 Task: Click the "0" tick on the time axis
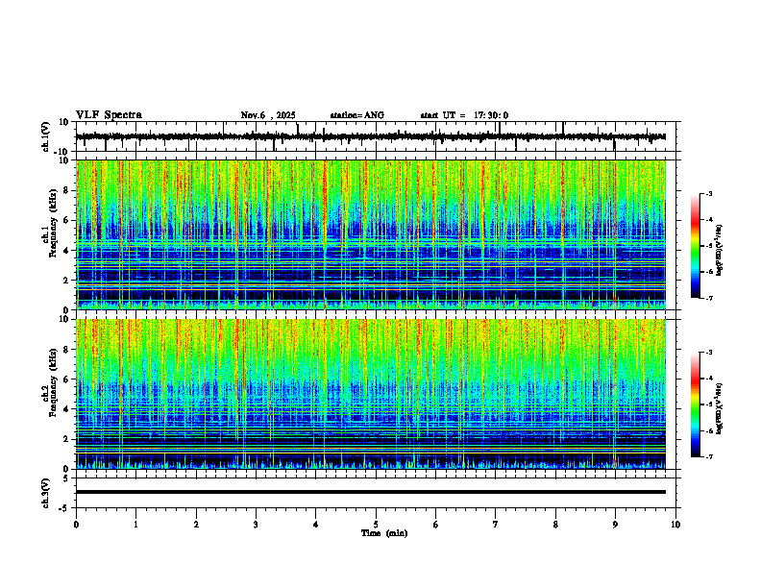(x=76, y=525)
